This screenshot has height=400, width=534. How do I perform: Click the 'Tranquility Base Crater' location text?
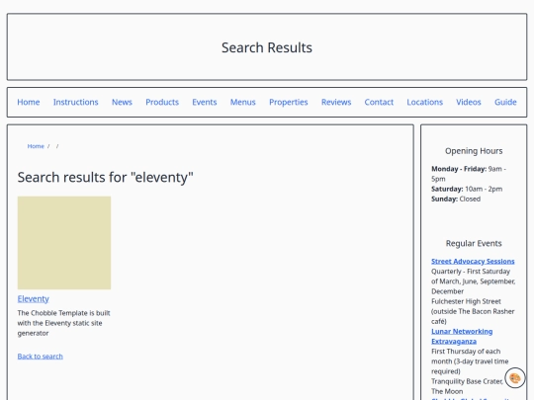(467, 386)
